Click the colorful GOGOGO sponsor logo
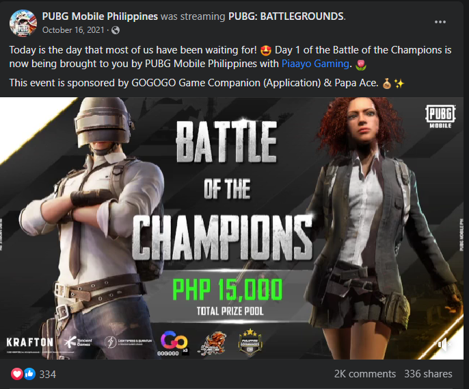This screenshot has width=469, height=389. point(174,343)
